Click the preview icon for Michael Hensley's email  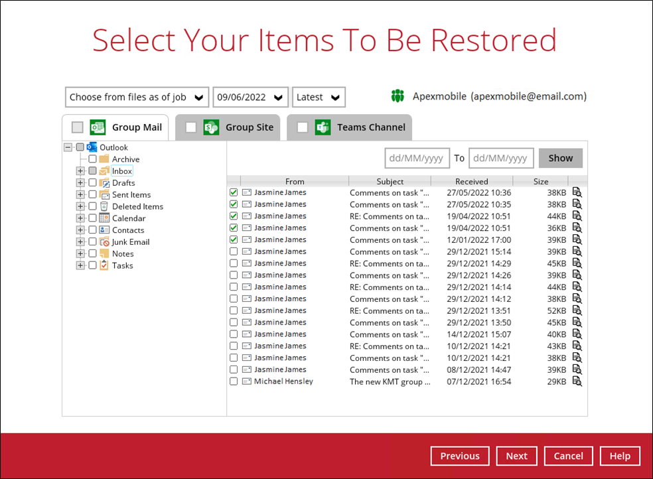click(x=577, y=381)
